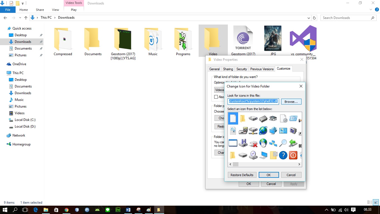Pick the monitor with globe icon

(x=273, y=130)
